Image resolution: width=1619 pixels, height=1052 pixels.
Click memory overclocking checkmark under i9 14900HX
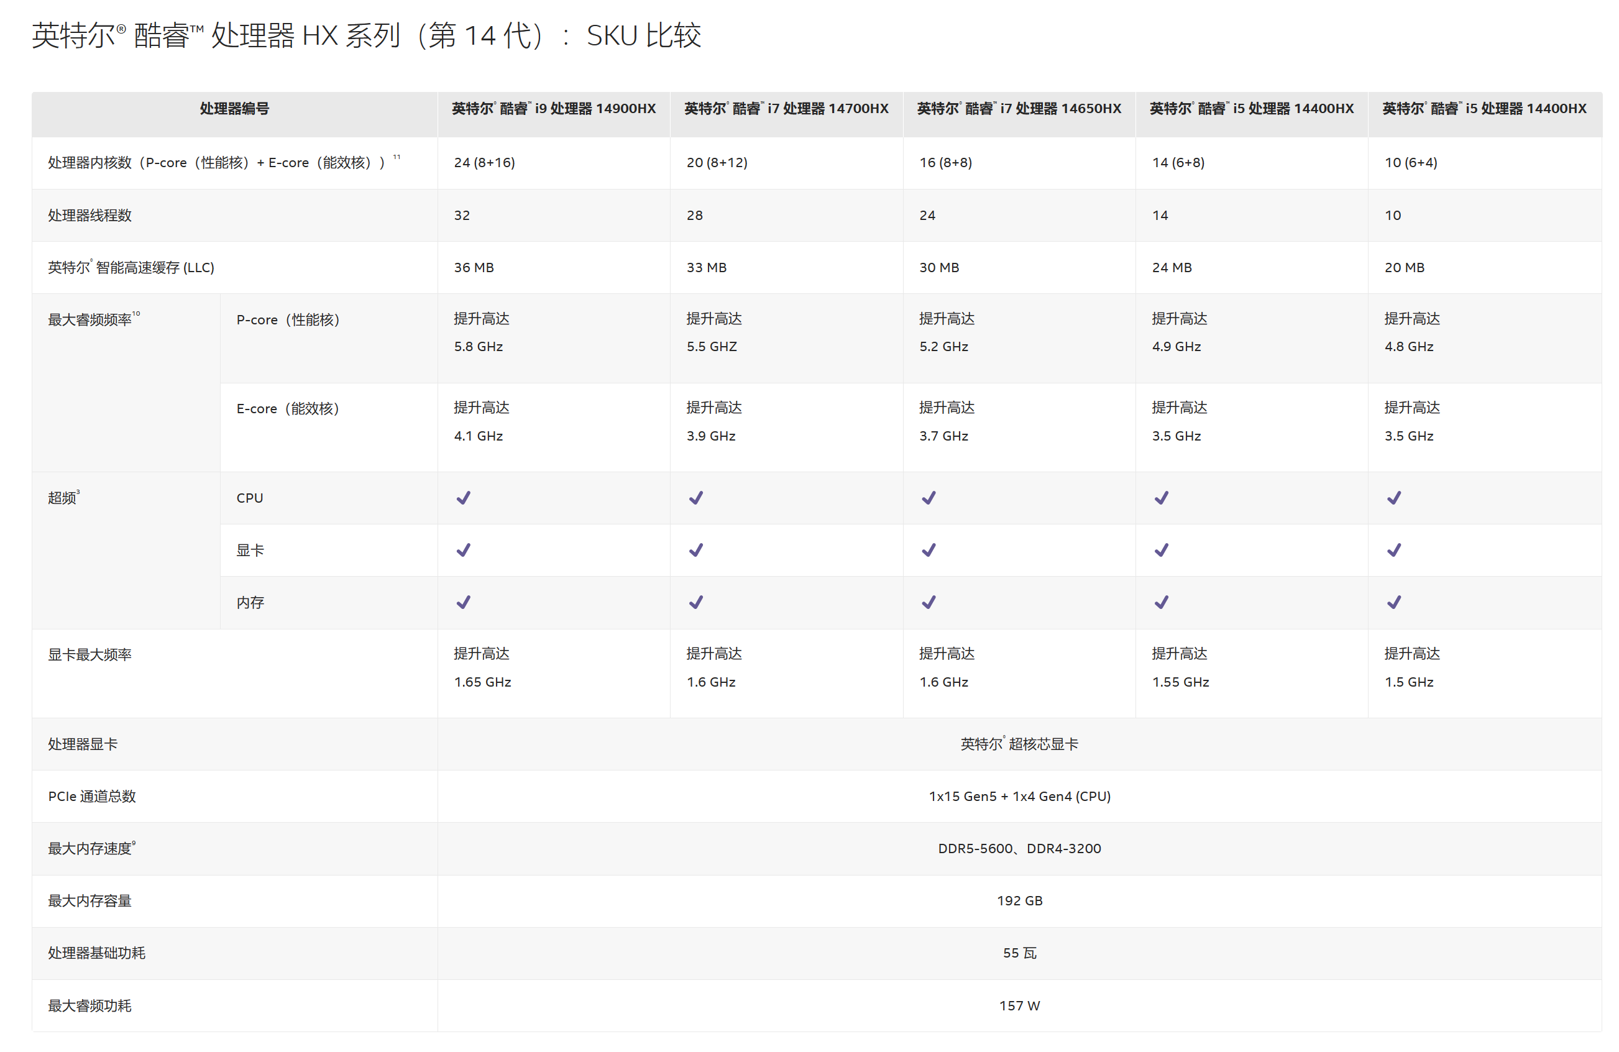click(463, 603)
